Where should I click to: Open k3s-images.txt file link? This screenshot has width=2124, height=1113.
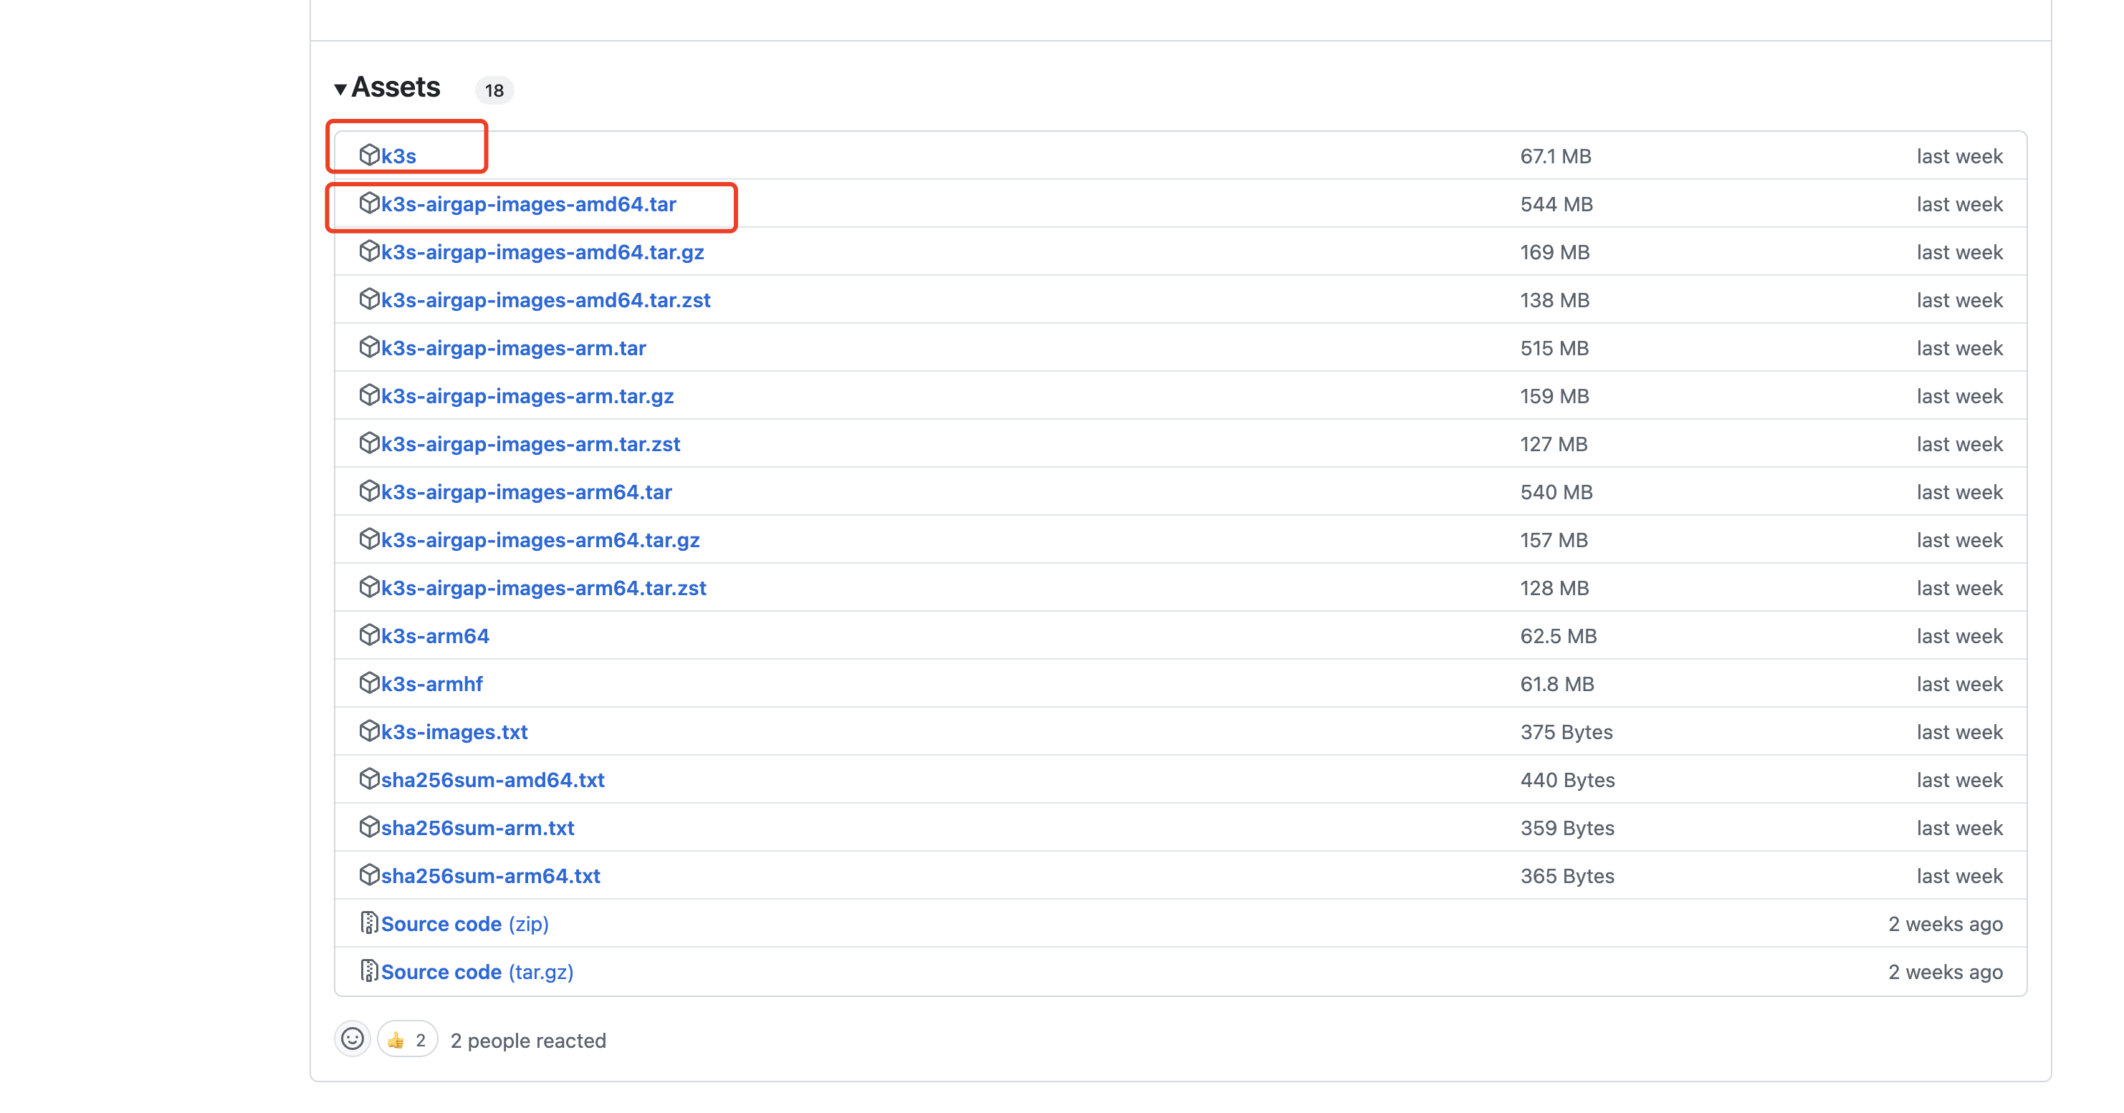tap(454, 731)
